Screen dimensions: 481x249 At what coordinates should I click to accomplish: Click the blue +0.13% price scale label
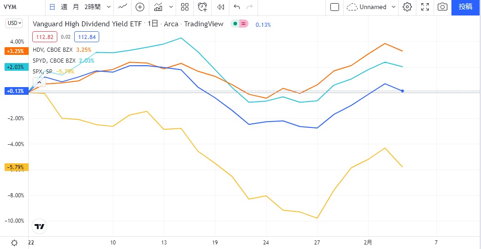(16, 91)
